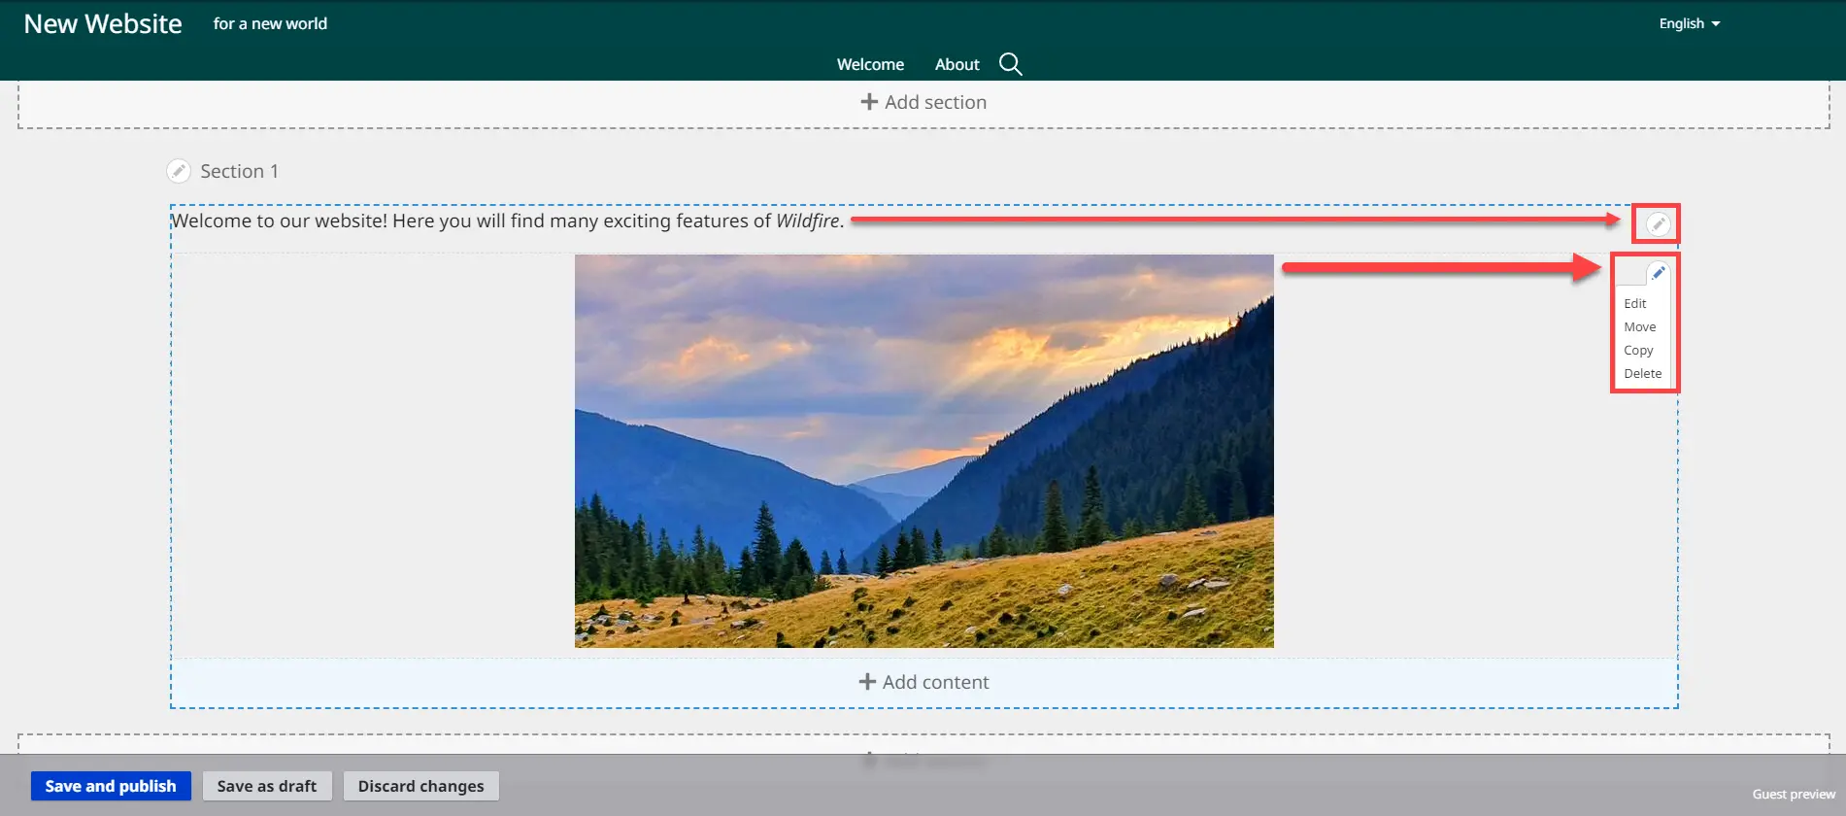Screen dimensions: 1846x816
Task: Choose Copy from the block menu
Action: 1638,351
